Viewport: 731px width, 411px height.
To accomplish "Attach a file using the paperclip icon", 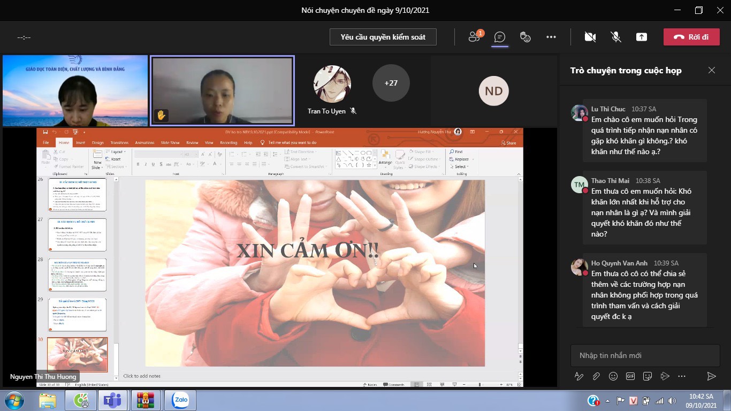I will click(x=596, y=376).
